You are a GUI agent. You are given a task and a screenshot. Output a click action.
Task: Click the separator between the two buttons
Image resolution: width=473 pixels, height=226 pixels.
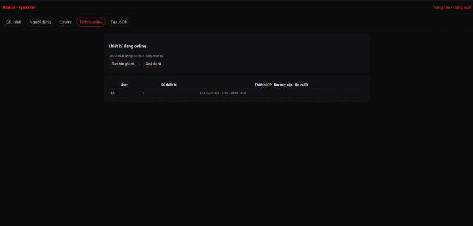click(140, 64)
